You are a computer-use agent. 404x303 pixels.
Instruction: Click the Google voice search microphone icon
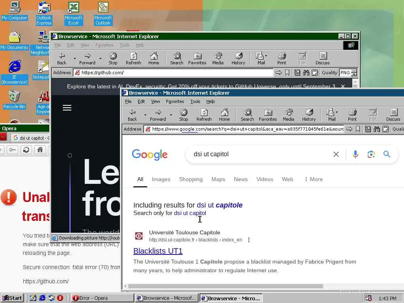click(355, 154)
